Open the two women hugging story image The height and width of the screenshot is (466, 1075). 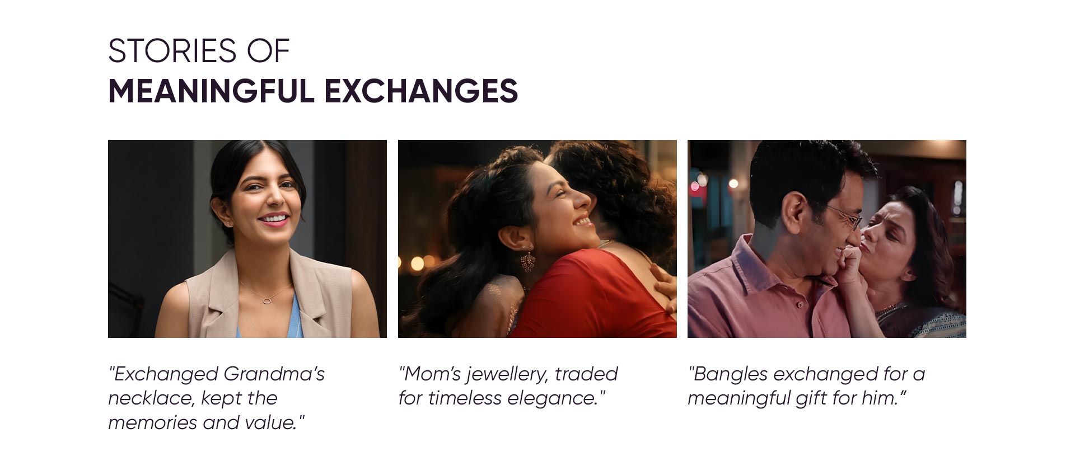click(x=537, y=238)
